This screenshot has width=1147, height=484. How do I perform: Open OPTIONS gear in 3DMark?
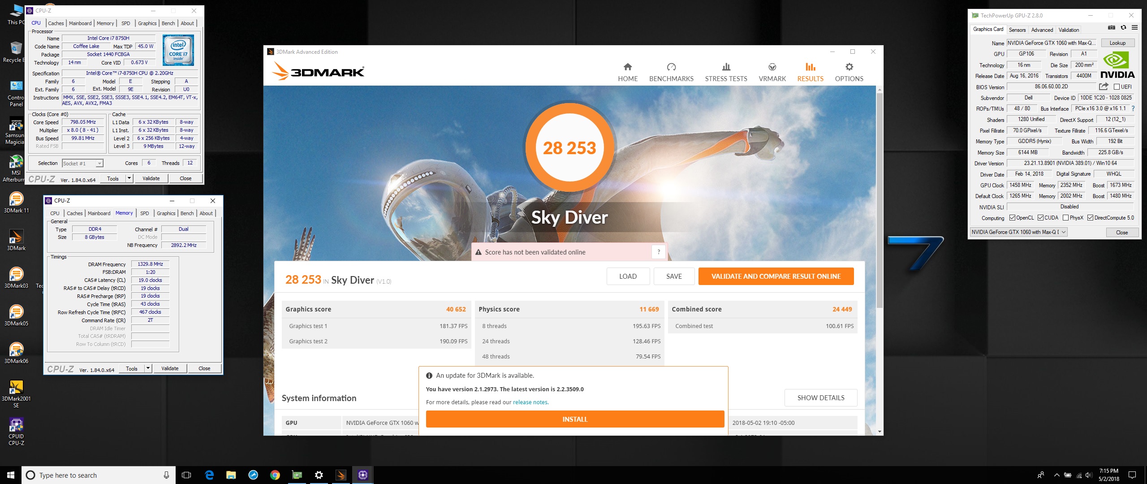click(x=849, y=72)
